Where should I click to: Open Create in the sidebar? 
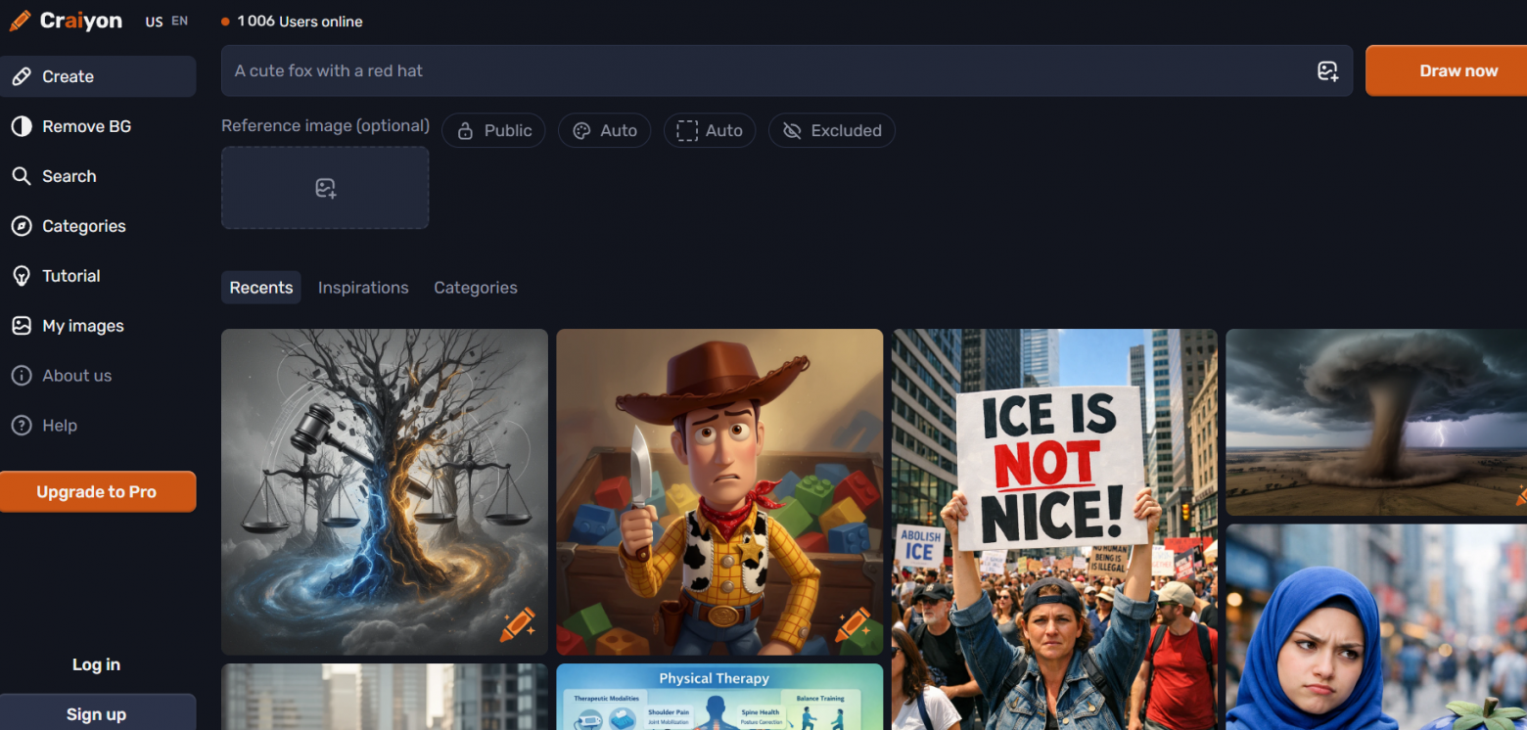tap(98, 76)
